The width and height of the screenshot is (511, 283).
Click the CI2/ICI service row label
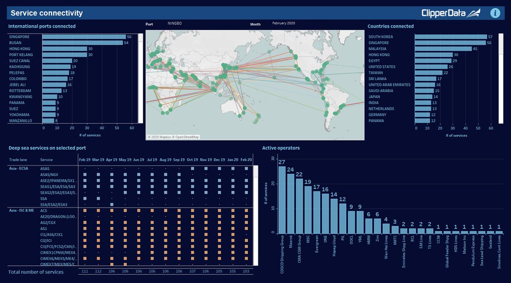[x=46, y=240]
